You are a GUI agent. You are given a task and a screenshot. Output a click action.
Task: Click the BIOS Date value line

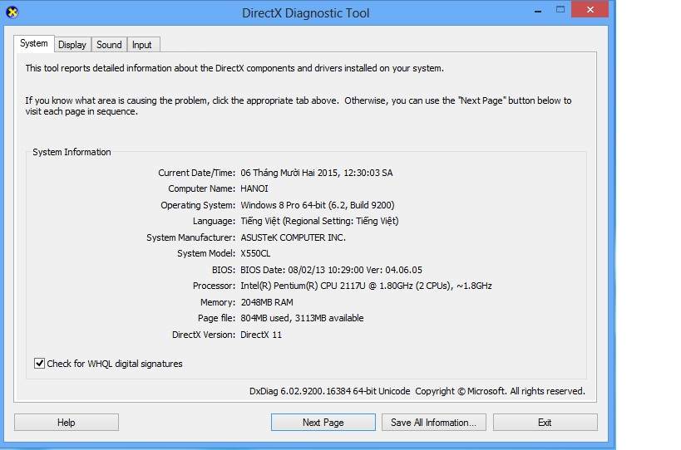coord(332,270)
